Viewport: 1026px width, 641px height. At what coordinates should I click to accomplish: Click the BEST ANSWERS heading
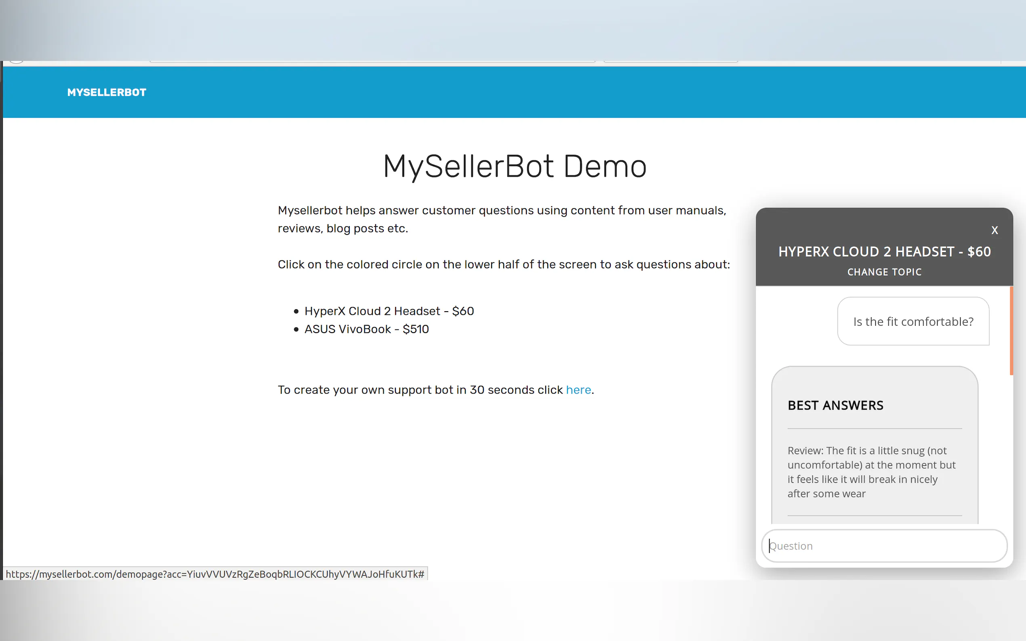pos(835,405)
